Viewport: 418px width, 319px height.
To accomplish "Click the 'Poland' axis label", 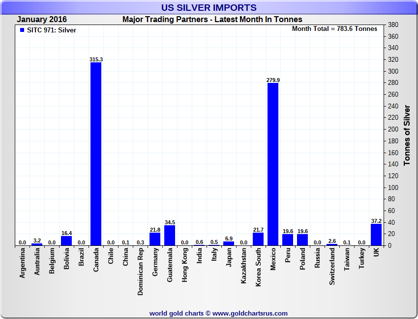I will [x=302, y=259].
